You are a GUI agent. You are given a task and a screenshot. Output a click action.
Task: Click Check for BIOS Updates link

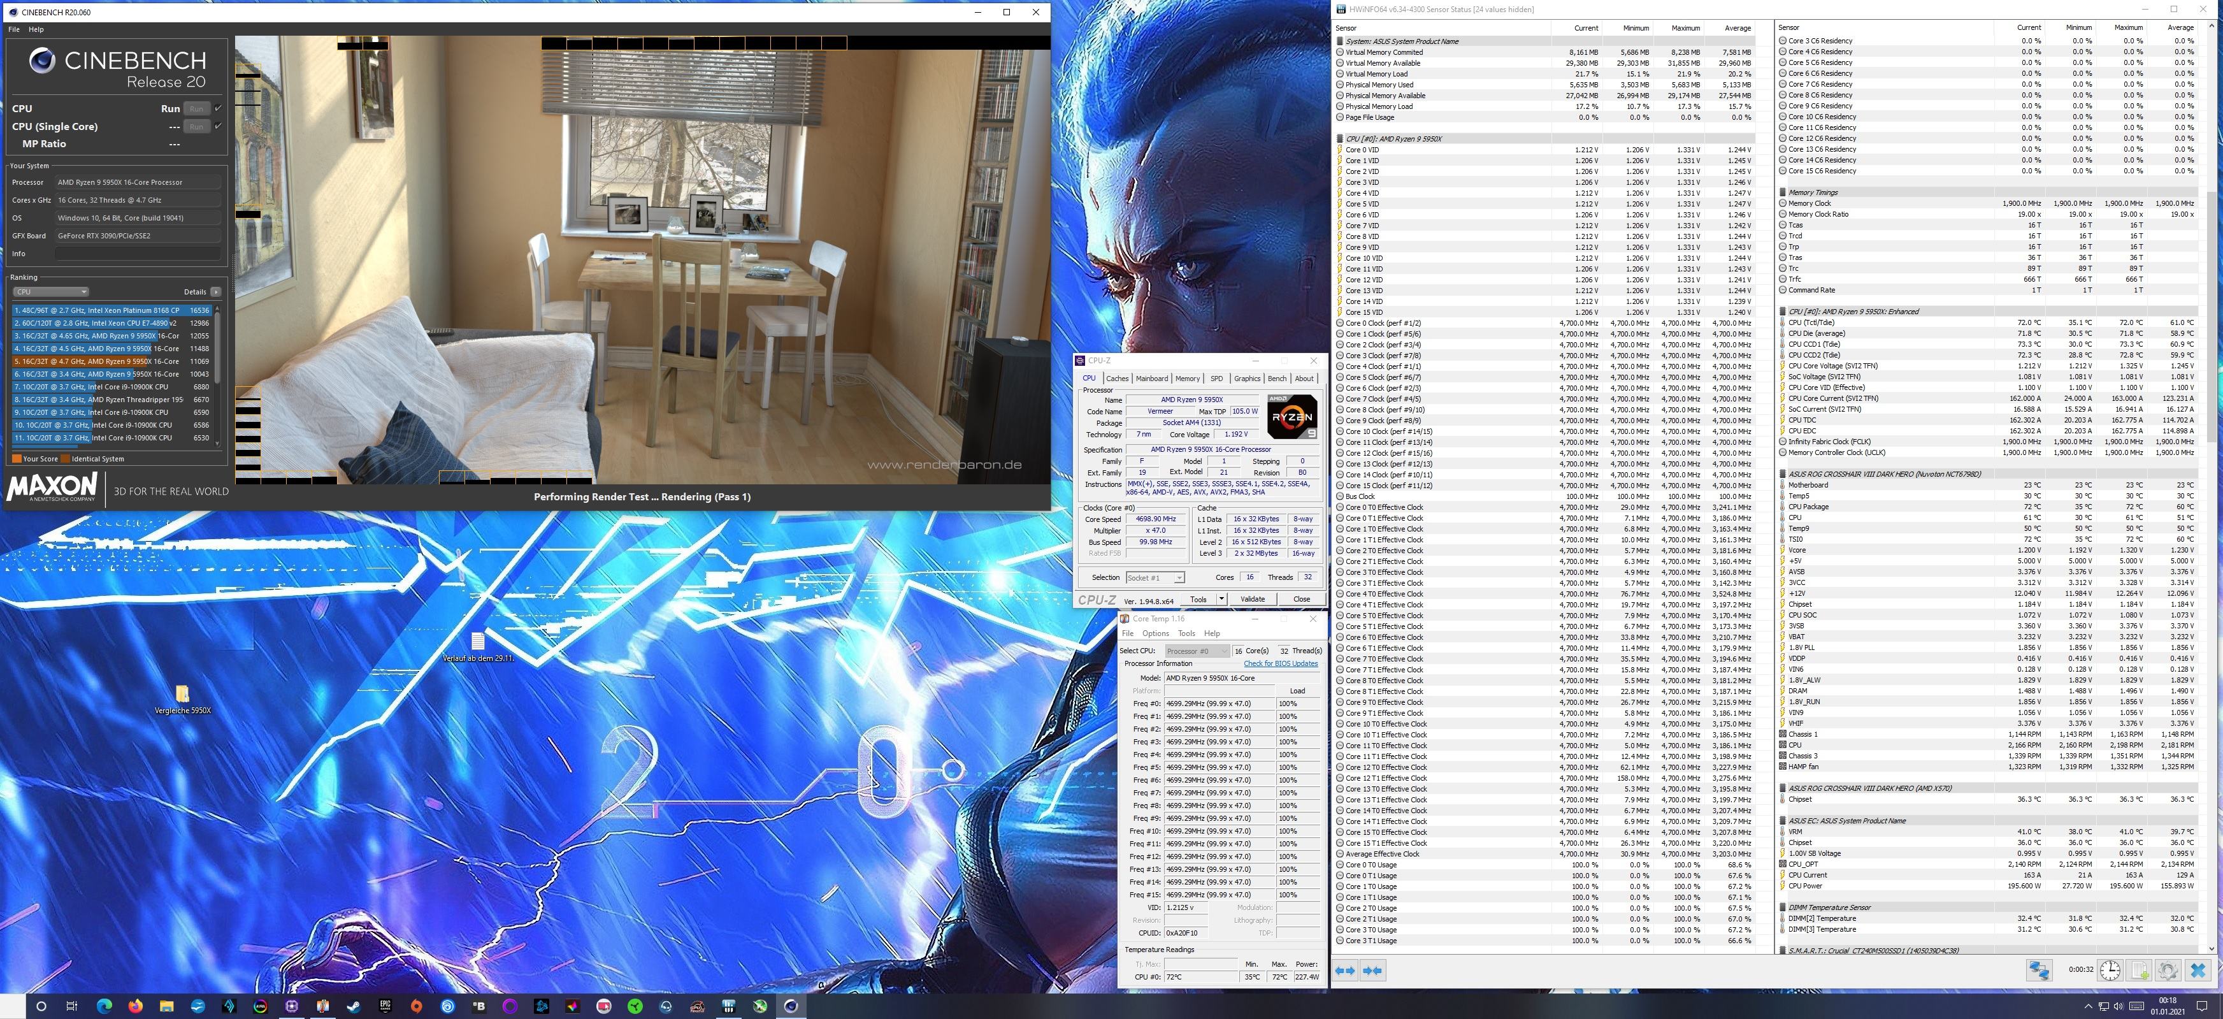click(1280, 663)
